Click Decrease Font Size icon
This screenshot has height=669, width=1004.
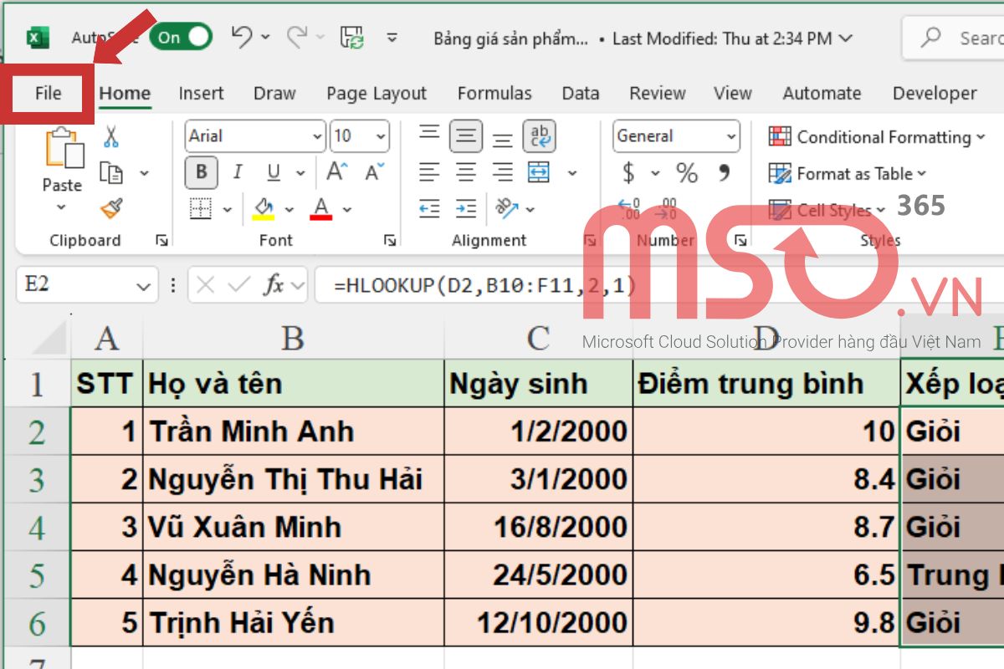[373, 172]
